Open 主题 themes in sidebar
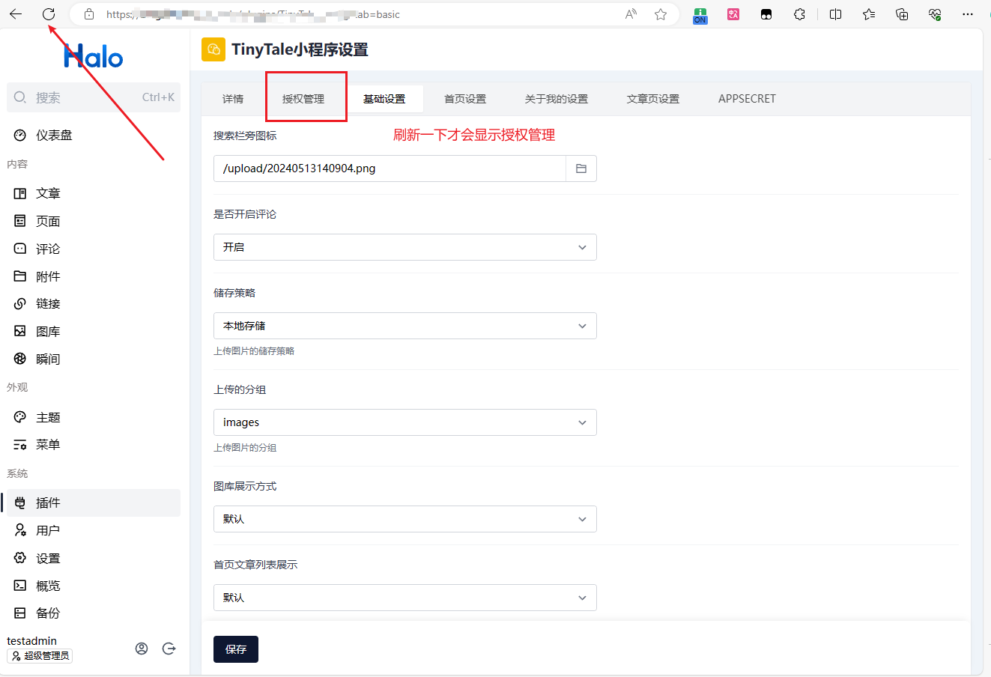 pos(94,417)
